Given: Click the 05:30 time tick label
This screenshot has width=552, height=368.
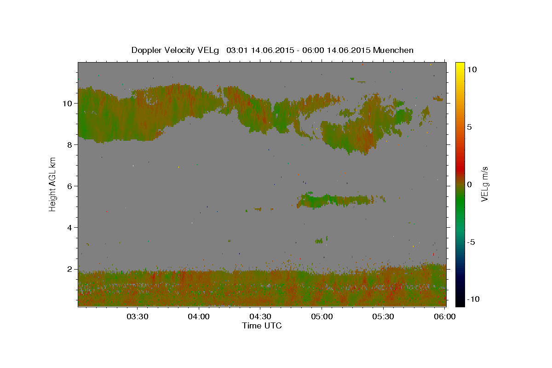Looking at the screenshot, I should click(x=383, y=317).
